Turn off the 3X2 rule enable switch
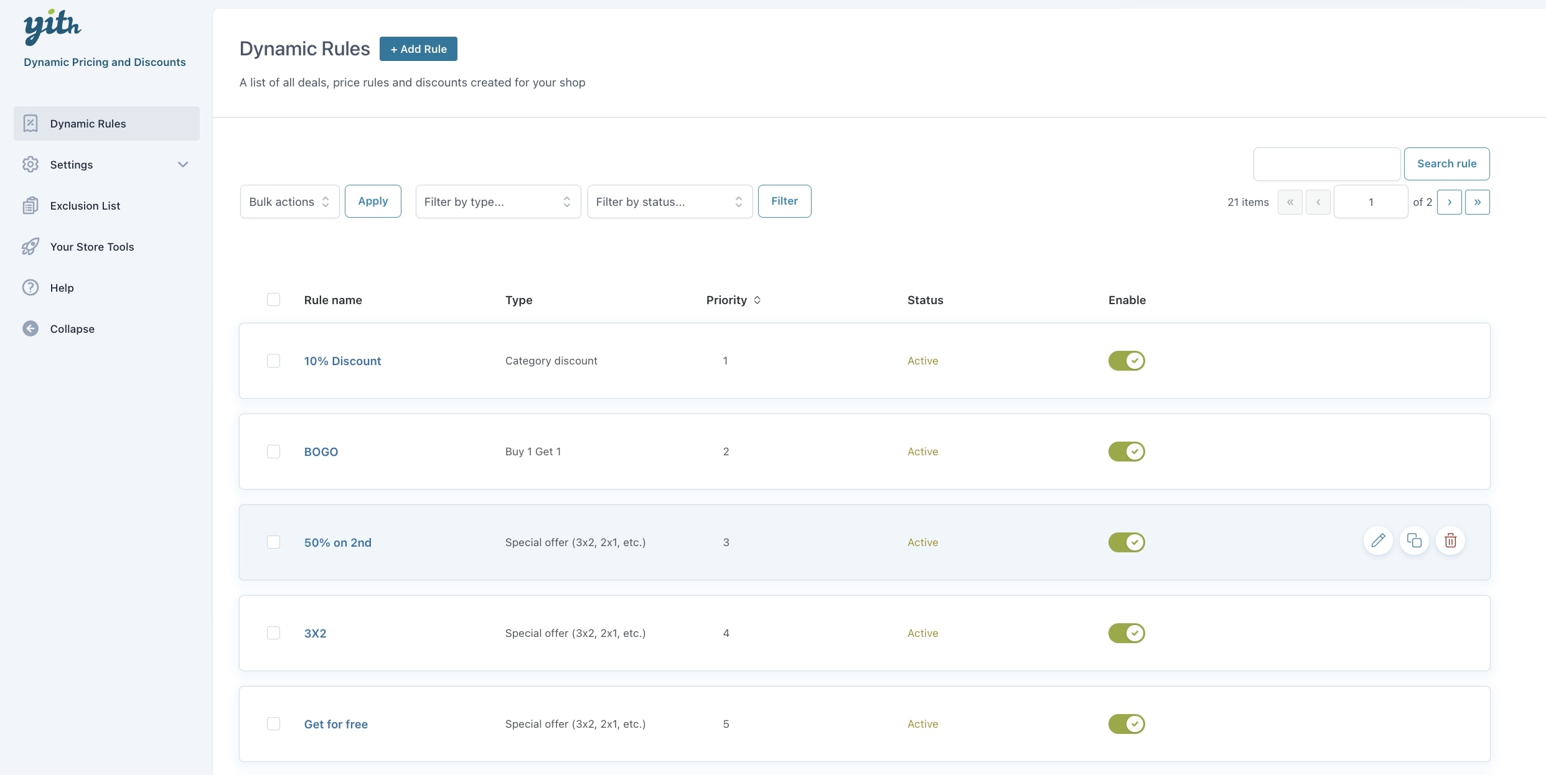Image resolution: width=1546 pixels, height=775 pixels. pos(1126,633)
